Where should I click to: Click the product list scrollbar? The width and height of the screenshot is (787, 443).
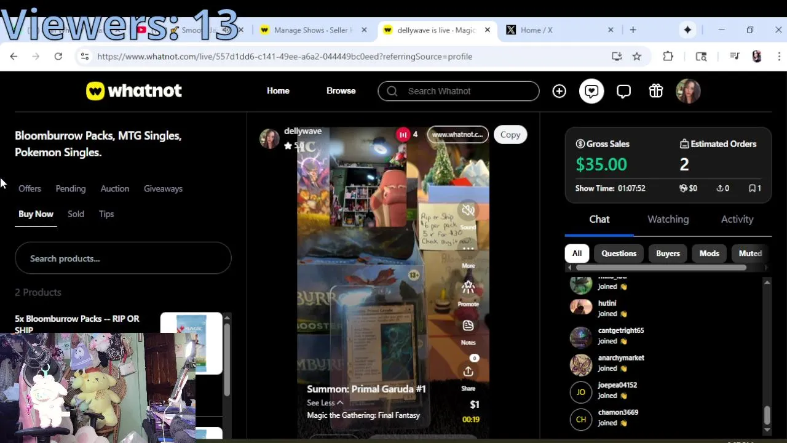pos(227,359)
